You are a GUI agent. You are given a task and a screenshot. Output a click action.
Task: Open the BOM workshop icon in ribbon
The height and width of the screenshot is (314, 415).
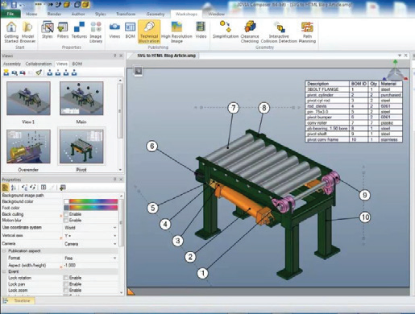[130, 30]
